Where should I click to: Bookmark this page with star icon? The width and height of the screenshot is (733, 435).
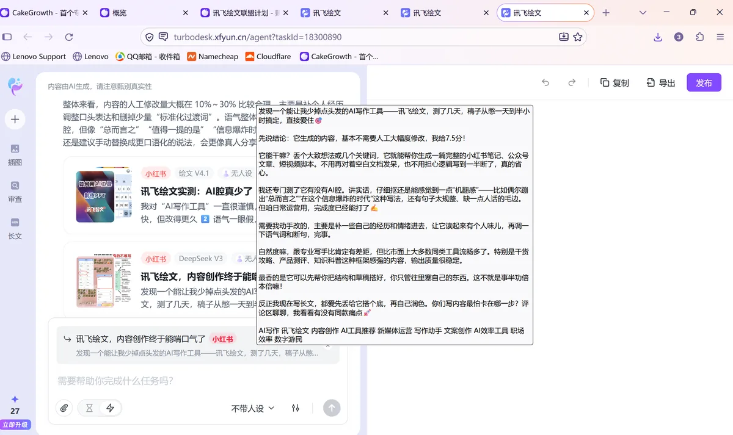pyautogui.click(x=578, y=37)
